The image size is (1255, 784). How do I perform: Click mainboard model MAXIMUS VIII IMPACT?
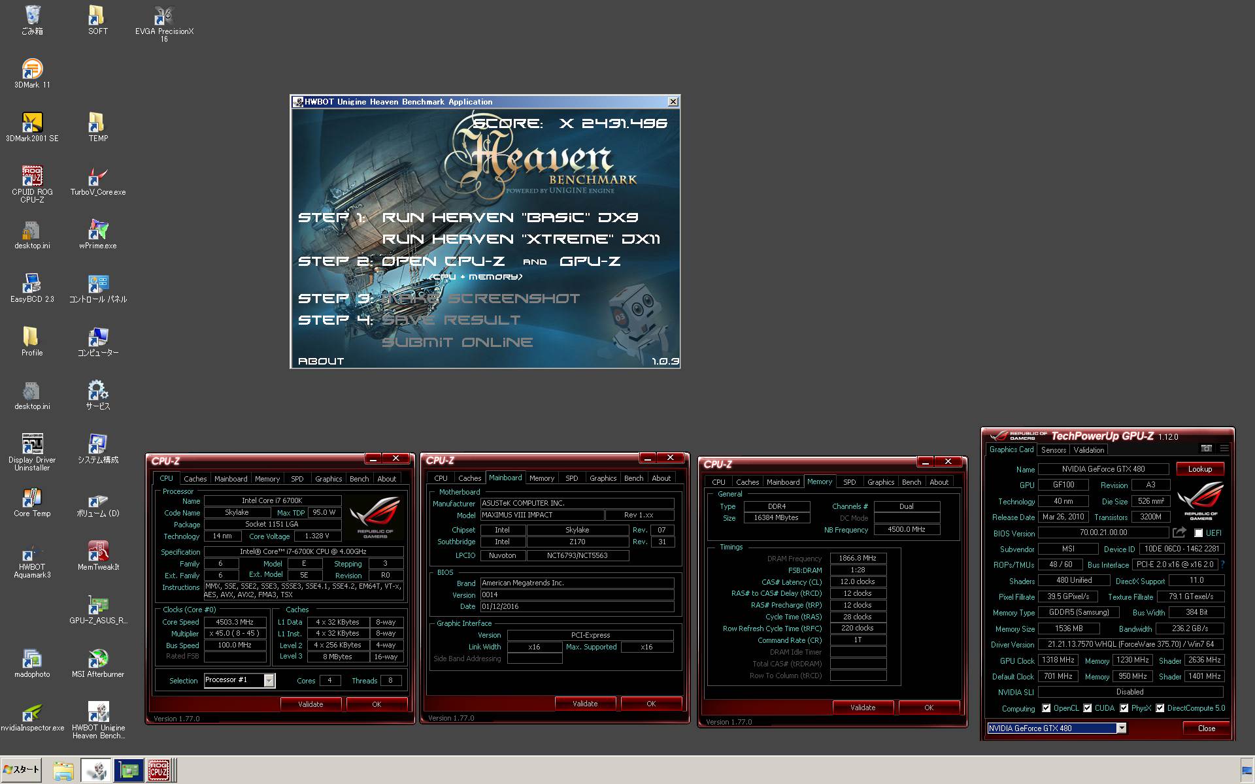click(x=541, y=515)
